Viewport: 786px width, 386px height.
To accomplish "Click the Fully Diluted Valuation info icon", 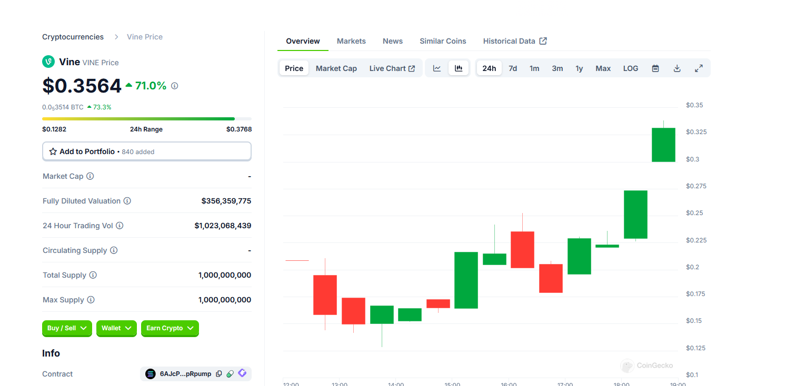I will click(127, 201).
